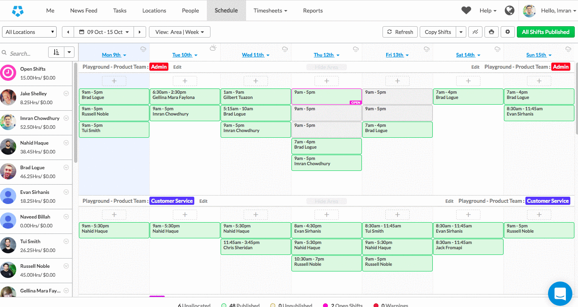Viewport: 578px width, 307px height.
Task: Open schedule settings gear icon
Action: pyautogui.click(x=508, y=32)
